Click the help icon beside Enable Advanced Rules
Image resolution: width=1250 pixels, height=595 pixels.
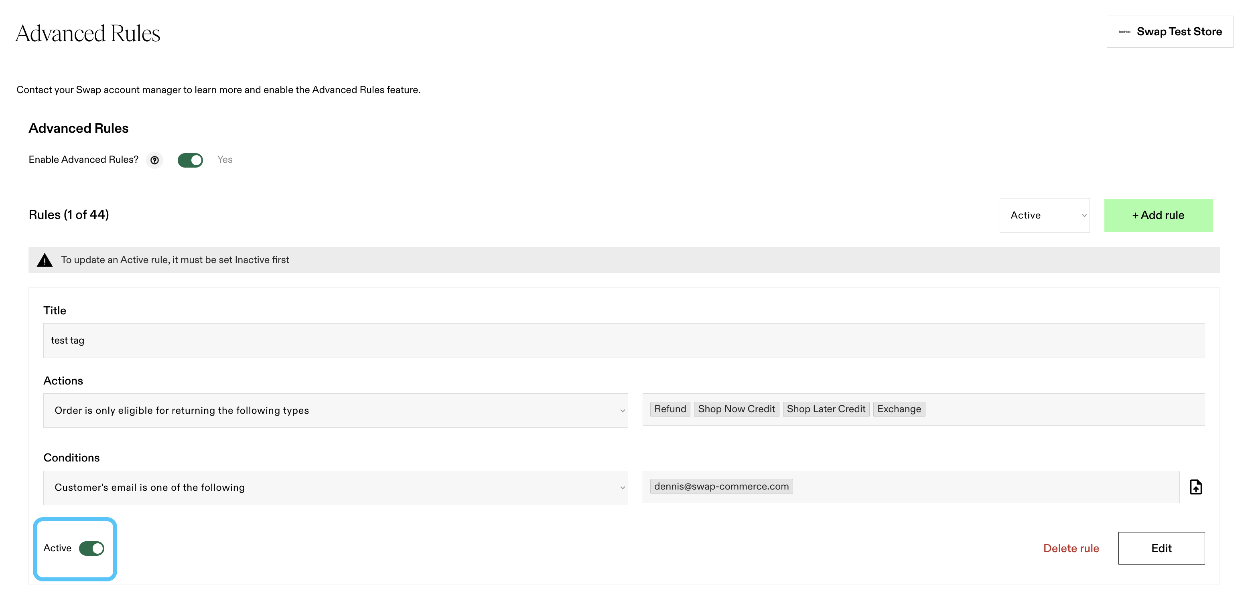(x=154, y=160)
